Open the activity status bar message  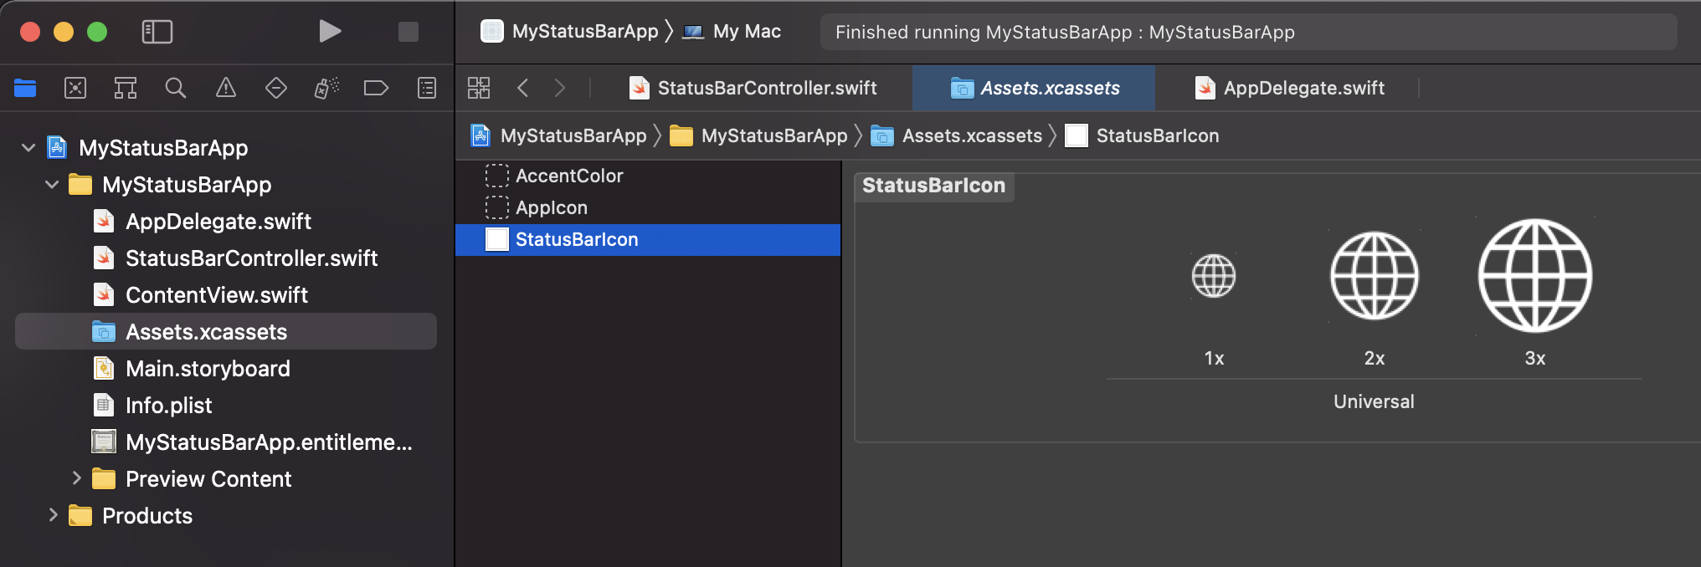pyautogui.click(x=1247, y=32)
